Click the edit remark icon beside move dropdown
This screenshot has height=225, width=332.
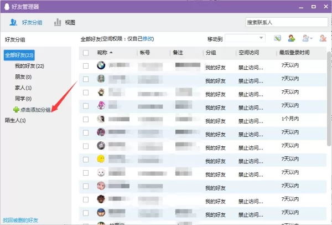(277, 38)
